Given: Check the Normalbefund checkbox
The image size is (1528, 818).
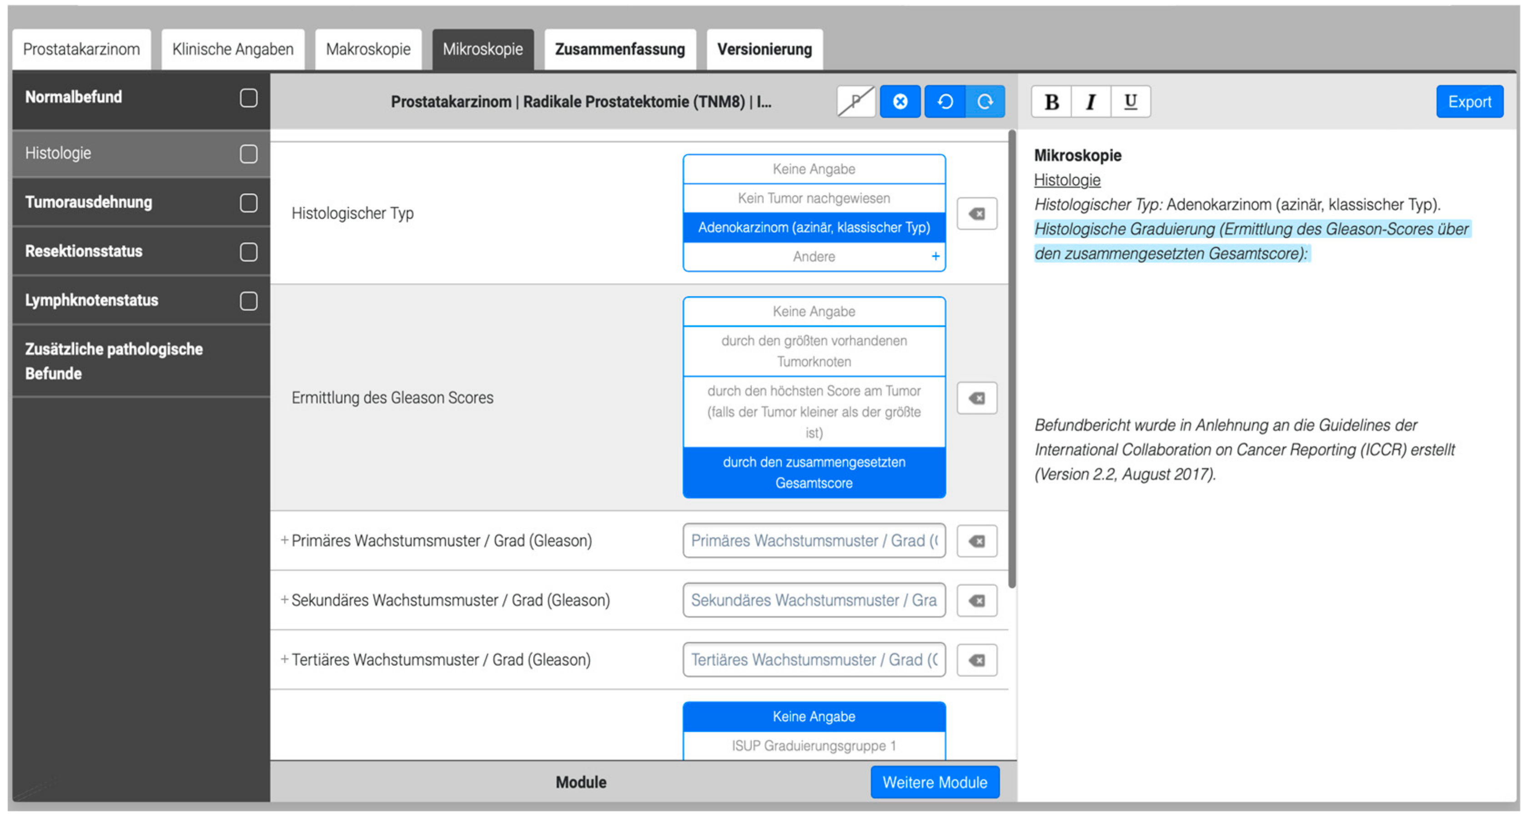Looking at the screenshot, I should 249,98.
